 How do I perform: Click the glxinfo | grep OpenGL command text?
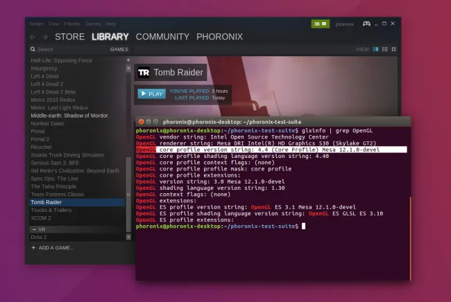[x=337, y=131]
